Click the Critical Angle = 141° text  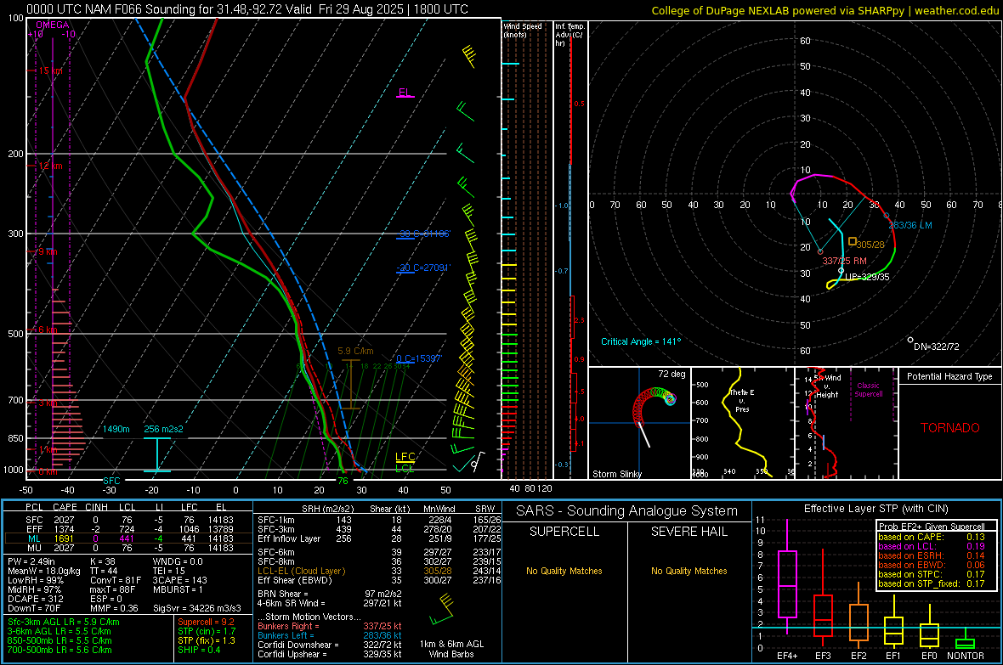pyautogui.click(x=641, y=341)
